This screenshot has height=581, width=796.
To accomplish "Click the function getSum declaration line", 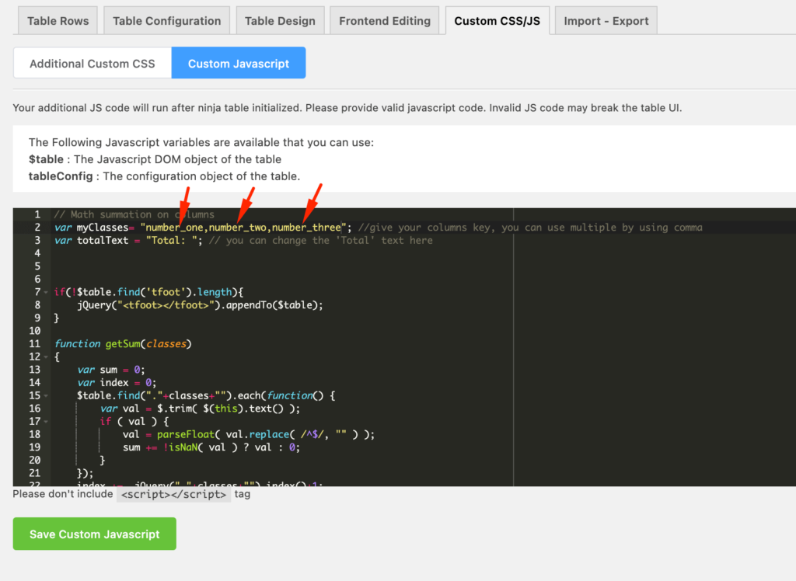I will 124,344.
